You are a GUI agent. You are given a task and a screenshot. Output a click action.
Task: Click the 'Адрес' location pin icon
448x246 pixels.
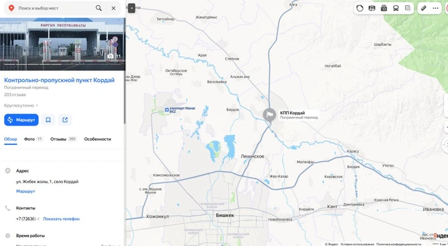8,171
